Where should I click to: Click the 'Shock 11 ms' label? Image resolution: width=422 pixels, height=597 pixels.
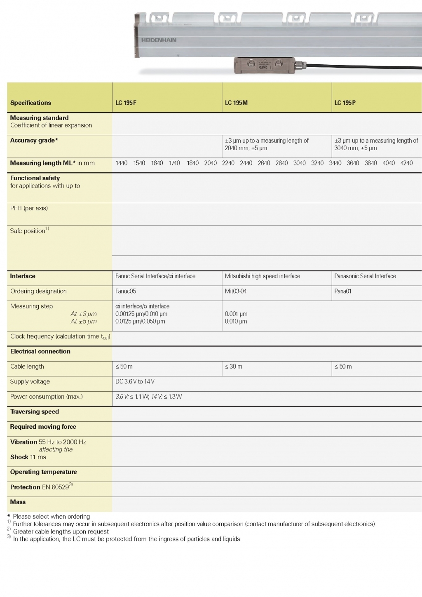(x=28, y=457)
